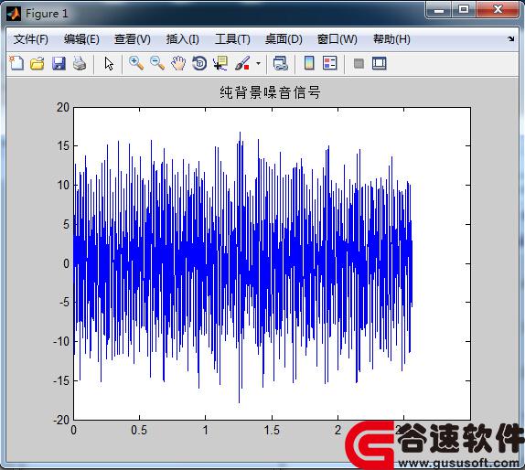Image resolution: width=525 pixels, height=470 pixels.
Task: Print the figure using printer icon
Action: 80,63
